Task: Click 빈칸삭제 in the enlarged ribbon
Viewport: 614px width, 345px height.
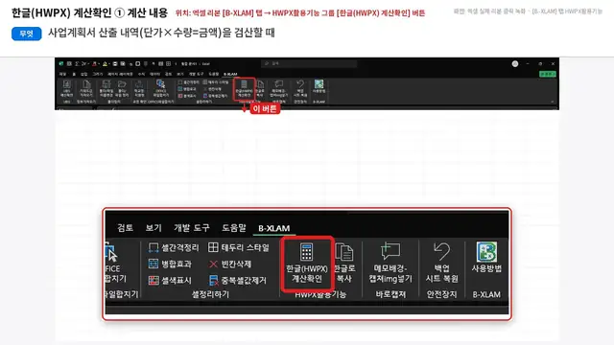Action: pyautogui.click(x=230, y=264)
